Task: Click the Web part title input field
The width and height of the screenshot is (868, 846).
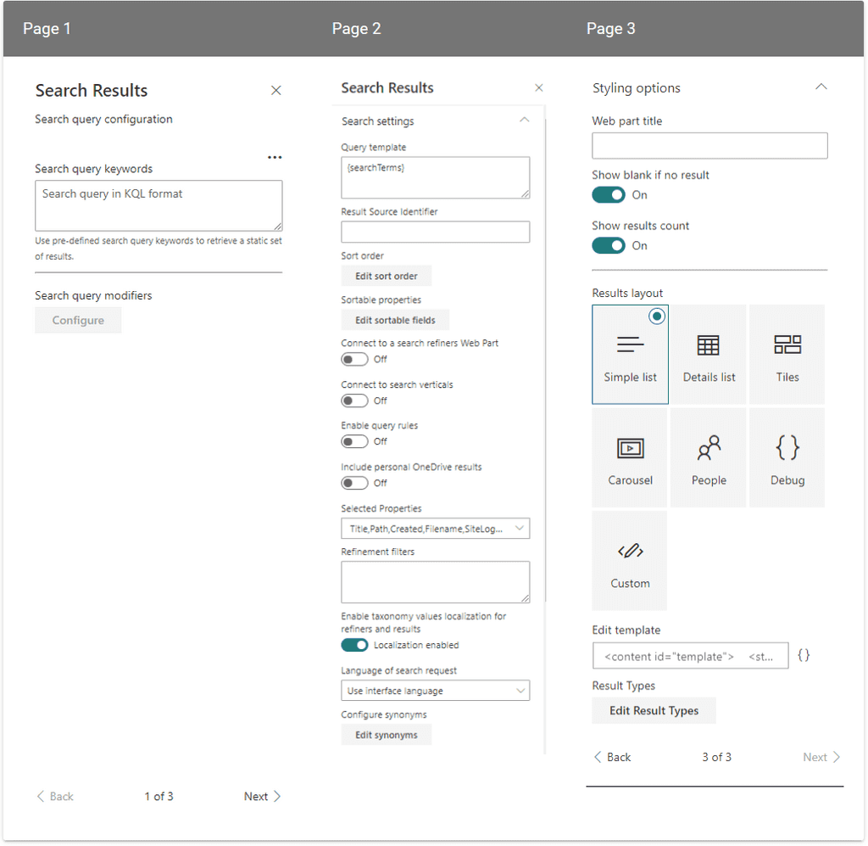Action: 709,146
